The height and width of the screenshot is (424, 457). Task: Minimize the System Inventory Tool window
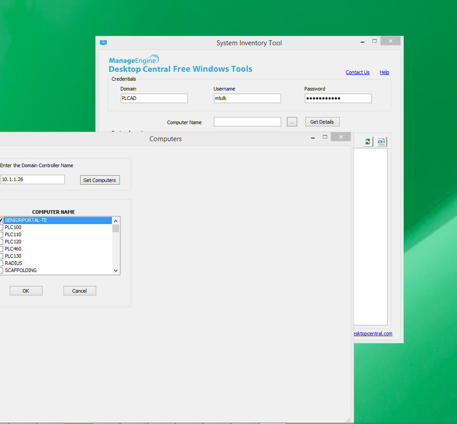coord(363,41)
